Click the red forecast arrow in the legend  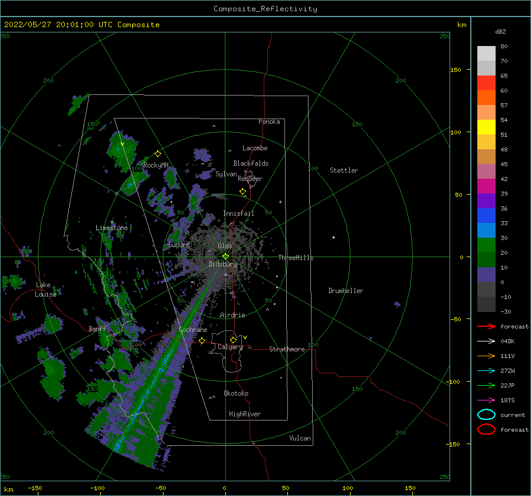coord(486,326)
